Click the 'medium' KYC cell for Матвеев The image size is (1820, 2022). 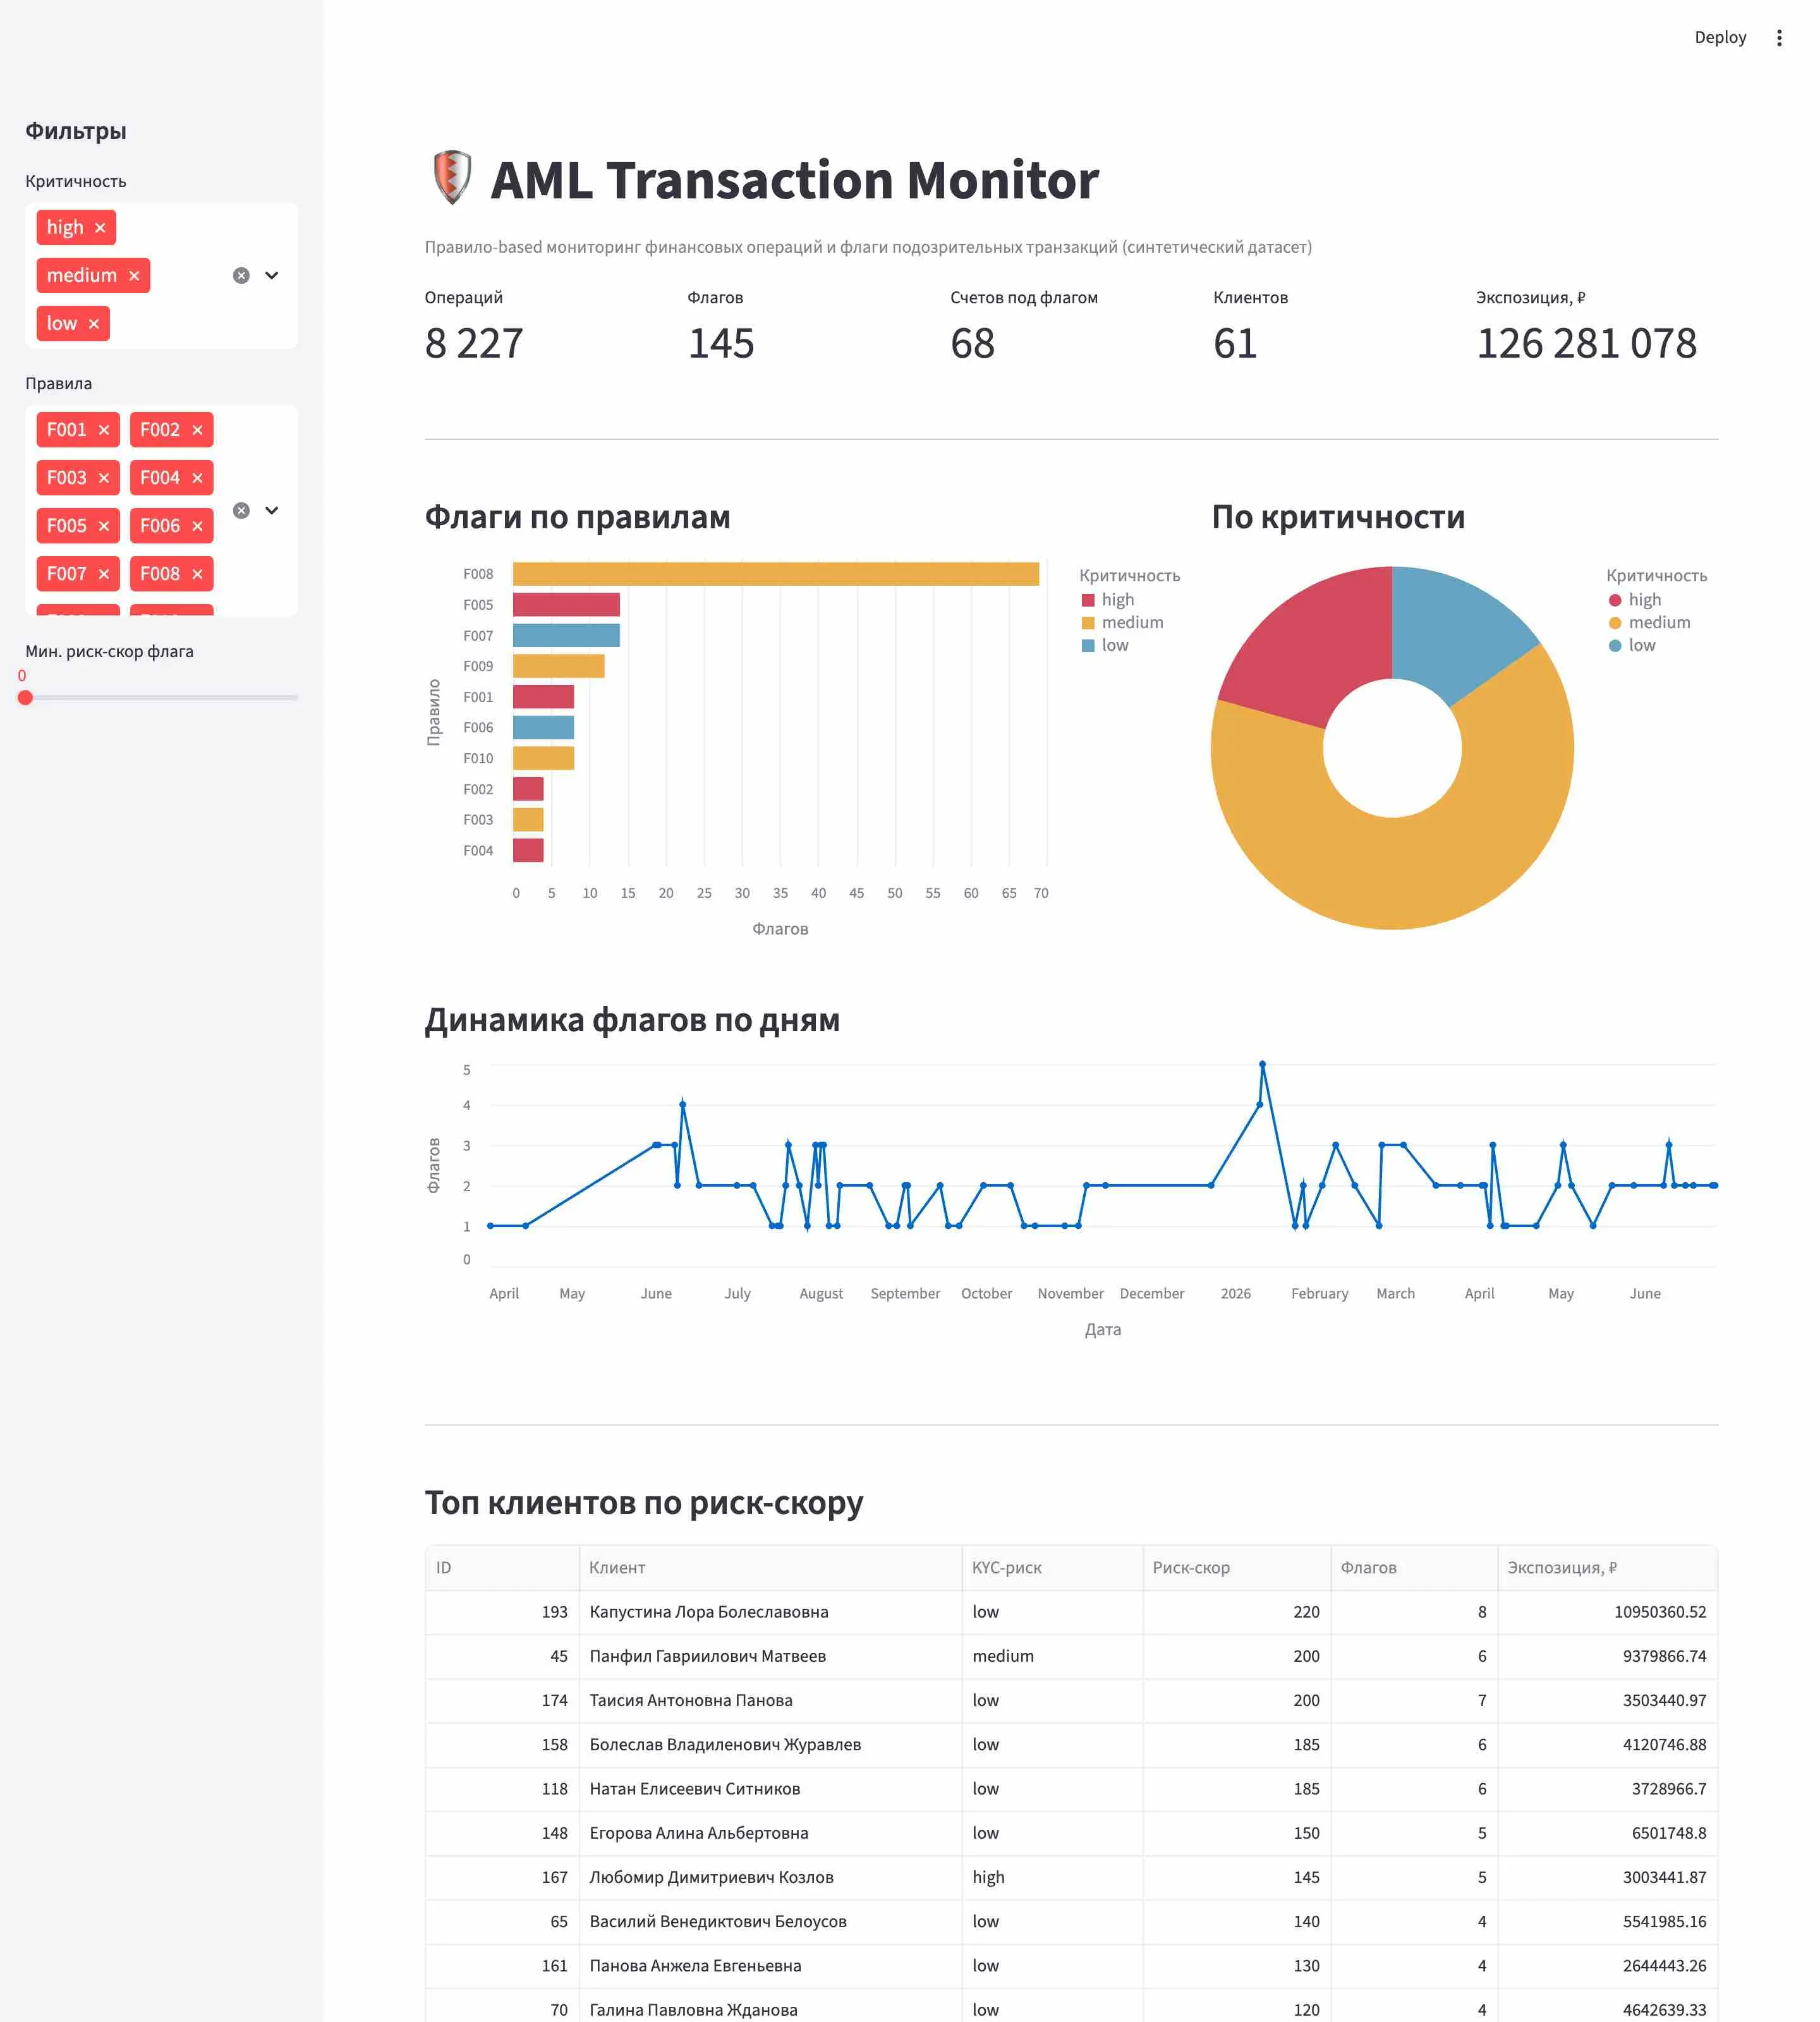point(1052,1656)
